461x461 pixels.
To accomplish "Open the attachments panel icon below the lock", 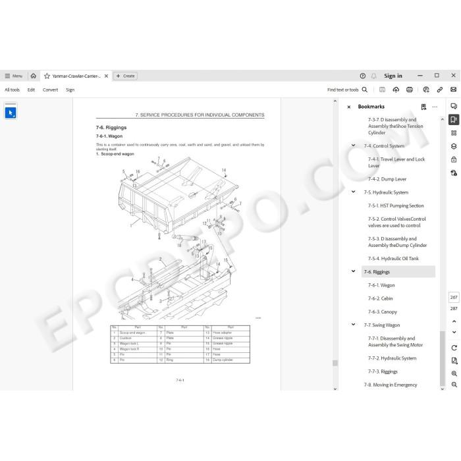I will [x=454, y=173].
